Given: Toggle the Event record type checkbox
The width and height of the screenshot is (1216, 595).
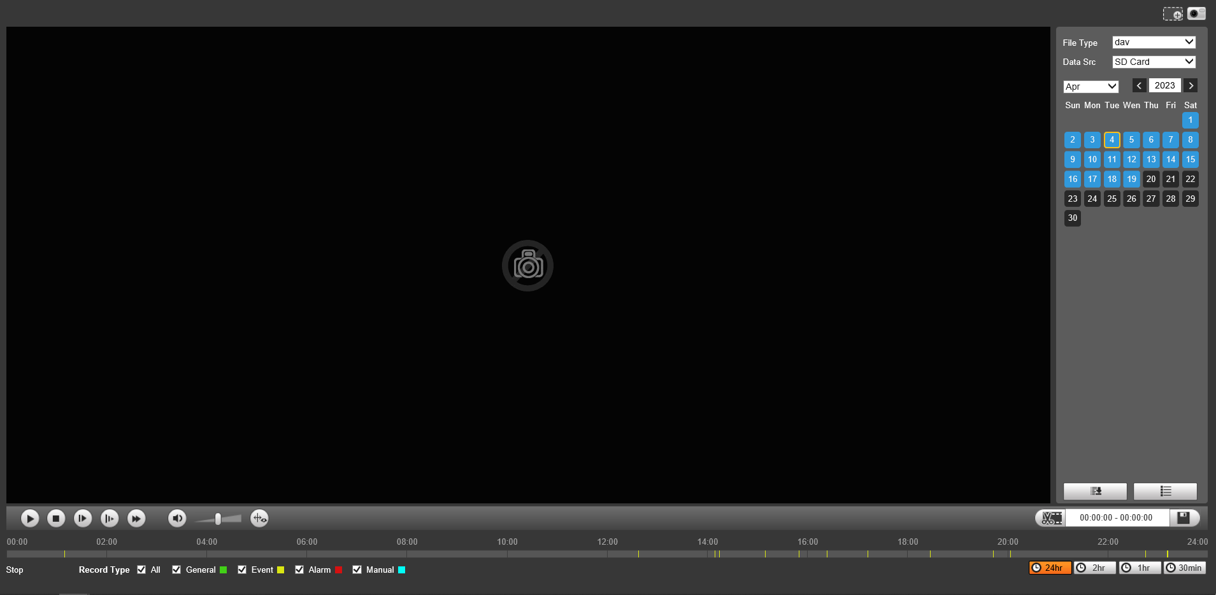Looking at the screenshot, I should pos(242,570).
